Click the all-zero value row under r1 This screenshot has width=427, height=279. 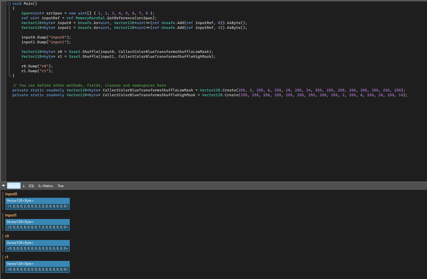[38, 269]
